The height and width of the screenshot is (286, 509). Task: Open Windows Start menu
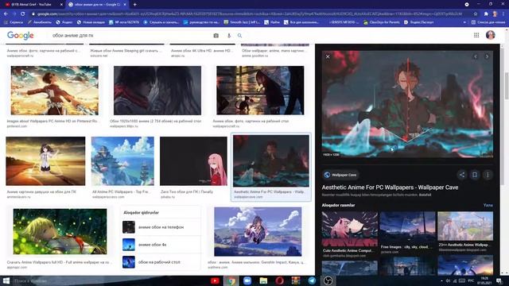click(x=6, y=280)
